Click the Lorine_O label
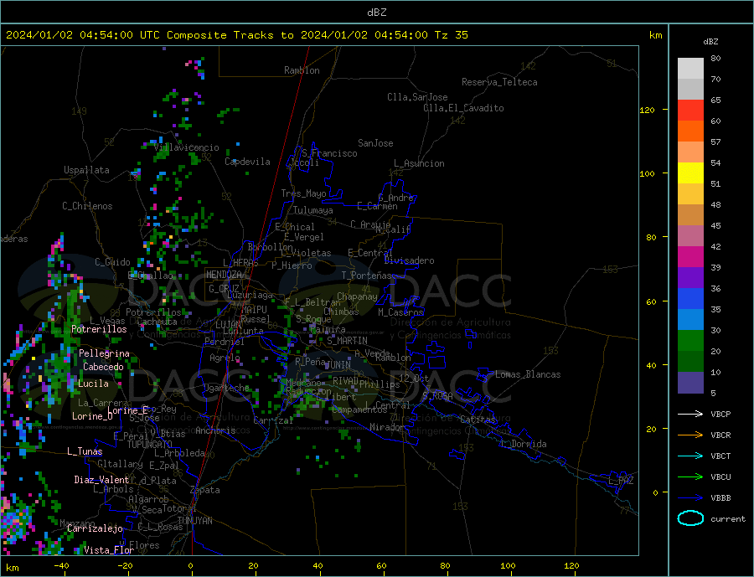 point(92,416)
